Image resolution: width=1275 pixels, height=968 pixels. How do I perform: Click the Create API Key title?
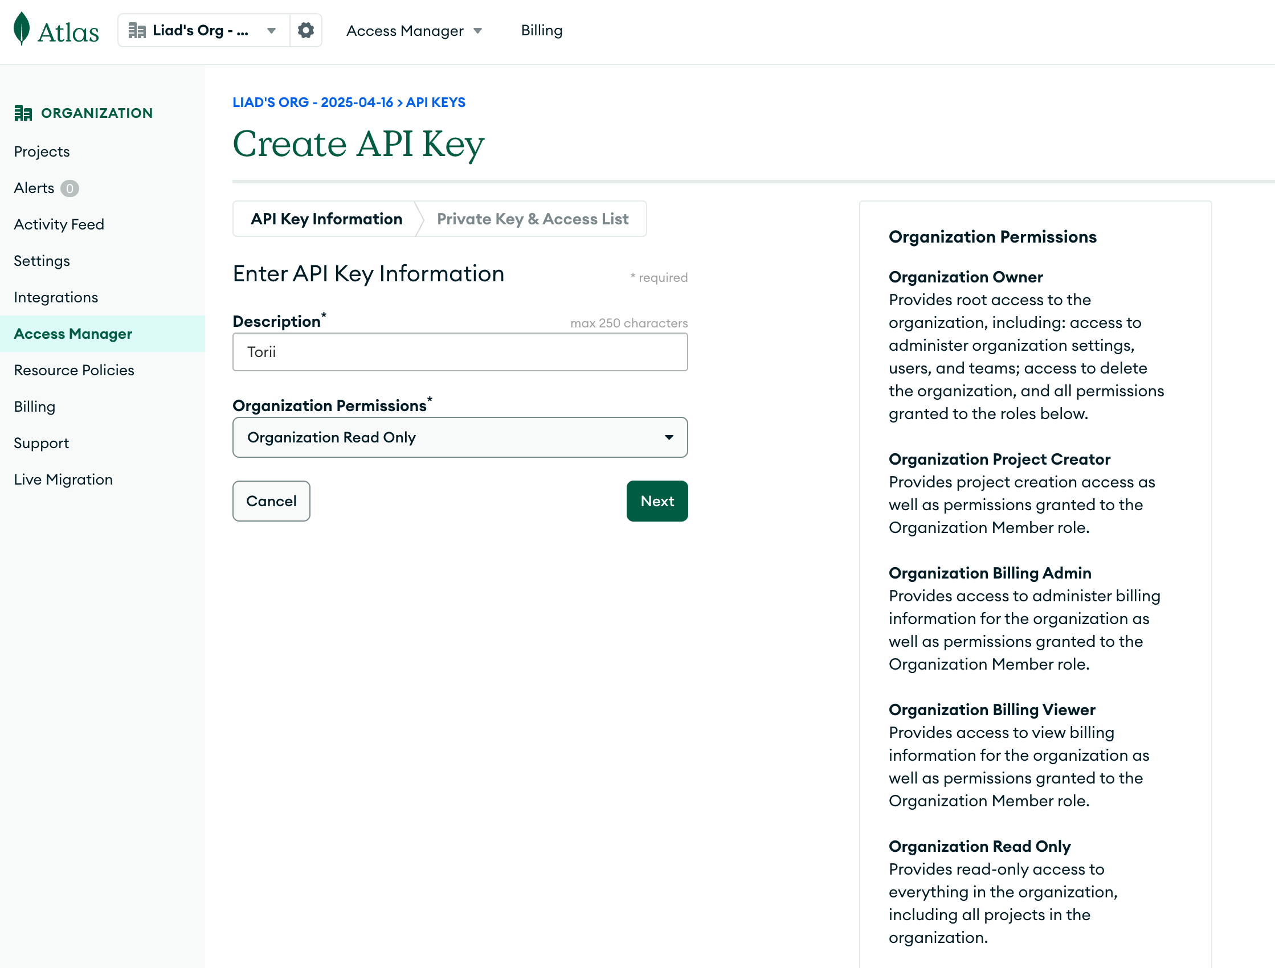pos(358,143)
